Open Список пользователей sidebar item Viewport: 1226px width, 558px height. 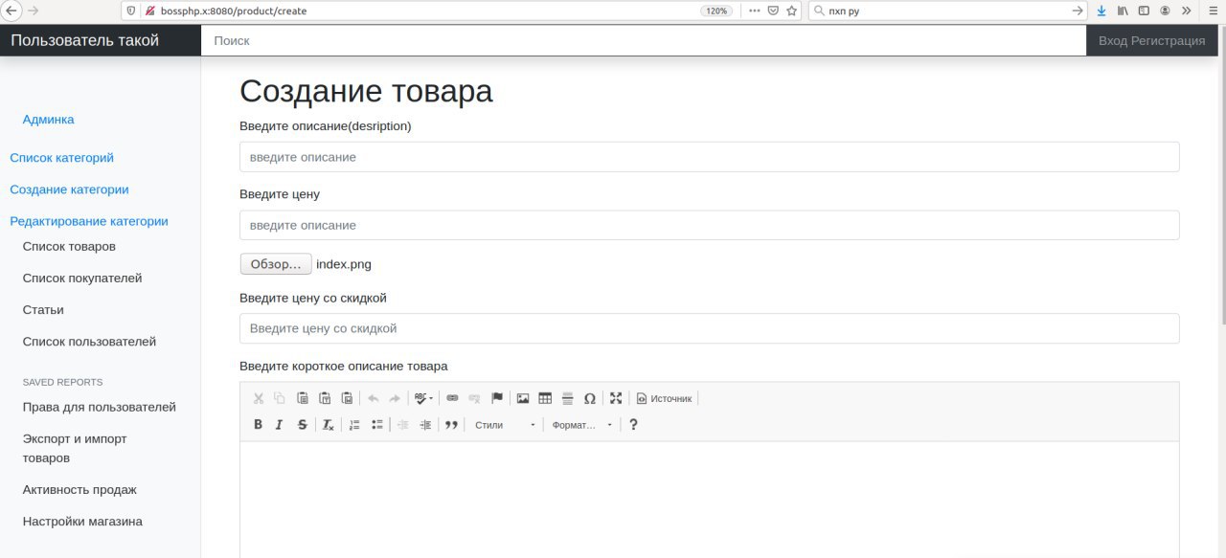click(89, 342)
